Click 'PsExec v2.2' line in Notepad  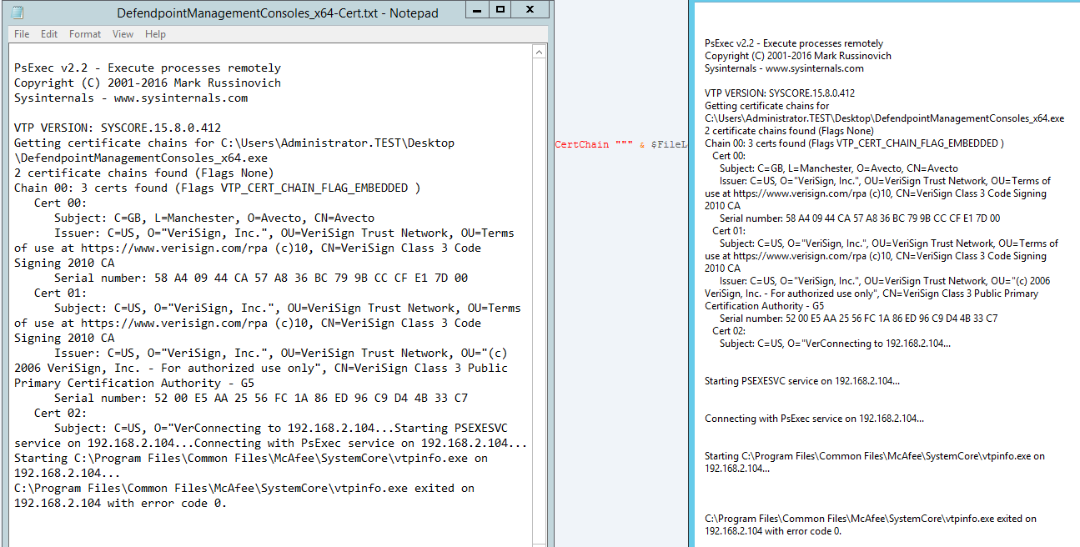[x=148, y=68]
